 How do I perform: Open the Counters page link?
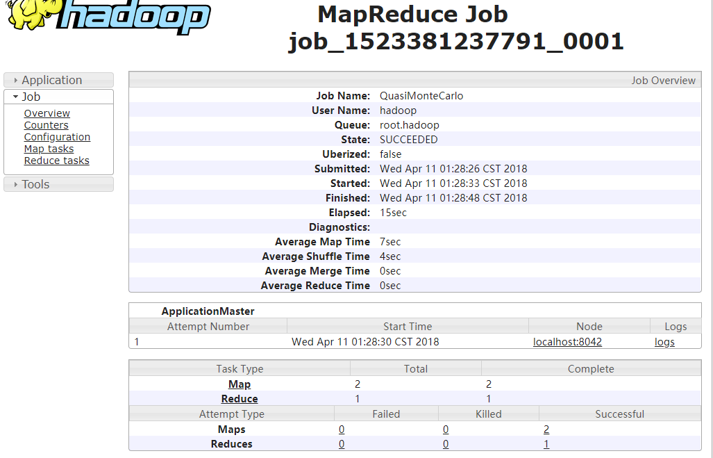[x=46, y=125]
